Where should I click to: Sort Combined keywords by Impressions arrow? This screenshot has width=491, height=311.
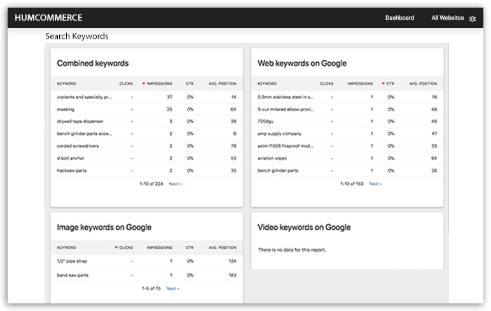[144, 84]
